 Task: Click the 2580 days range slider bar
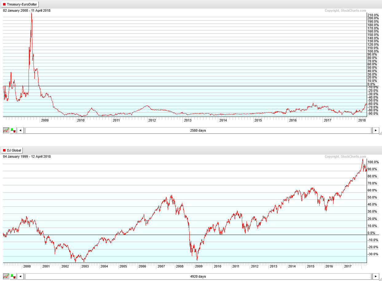pyautogui.click(x=198, y=130)
